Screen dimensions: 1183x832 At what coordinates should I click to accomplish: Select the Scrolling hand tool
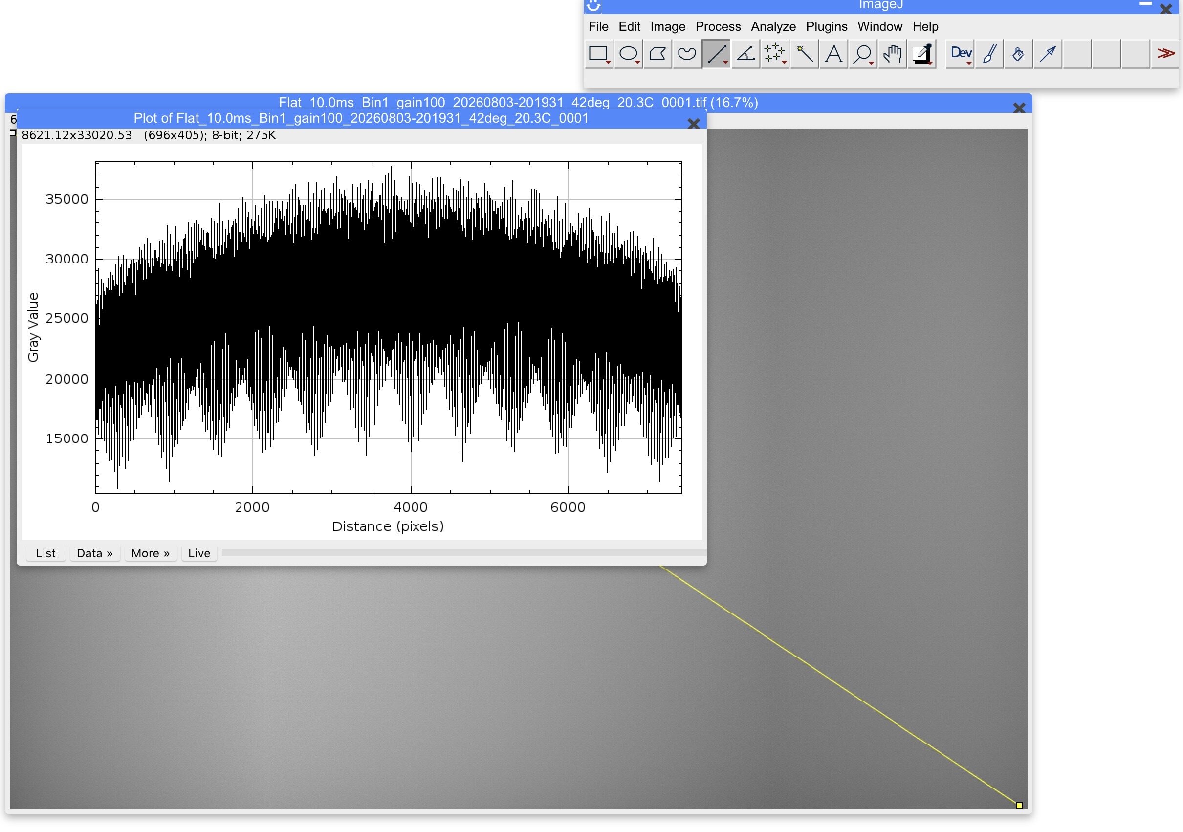coord(893,54)
